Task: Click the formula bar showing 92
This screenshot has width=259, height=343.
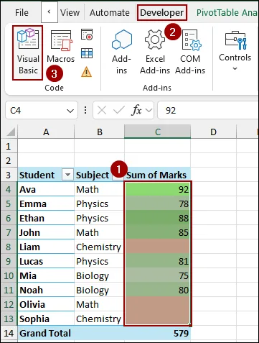Action: point(208,110)
